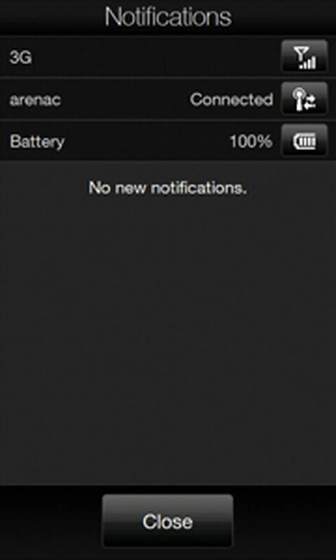Screen dimensions: 336x560
Task: Tap the battery level icon
Action: pyautogui.click(x=304, y=141)
